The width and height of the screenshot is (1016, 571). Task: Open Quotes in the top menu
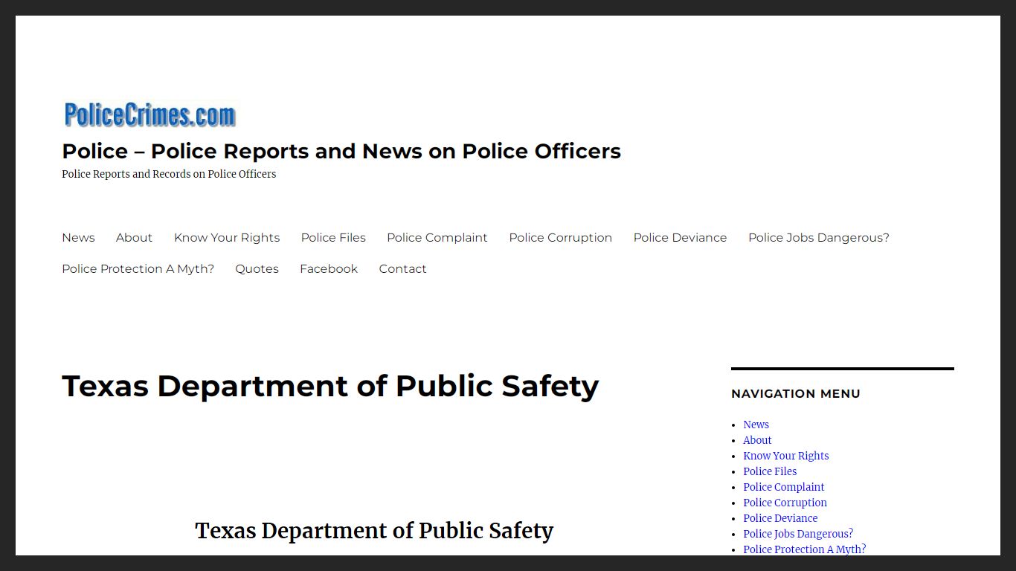click(x=257, y=268)
